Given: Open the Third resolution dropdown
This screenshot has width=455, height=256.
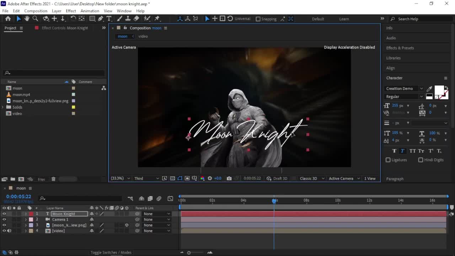Looking at the screenshot, I should coord(146,178).
